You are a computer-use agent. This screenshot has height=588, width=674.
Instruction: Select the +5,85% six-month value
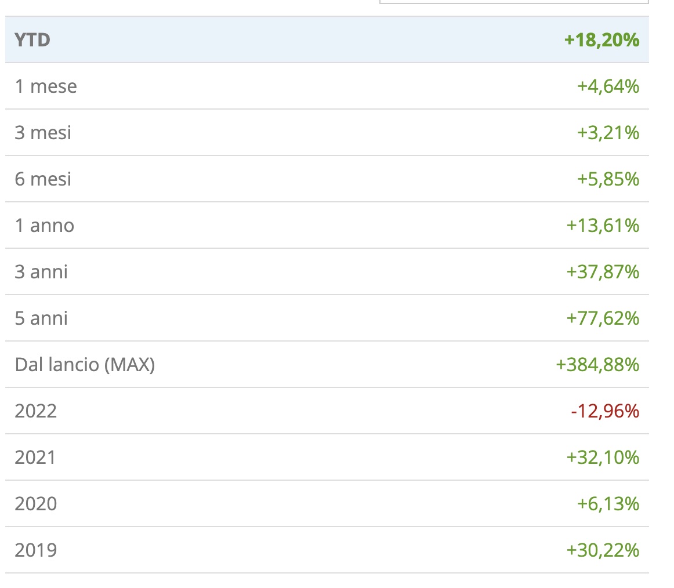pos(608,179)
